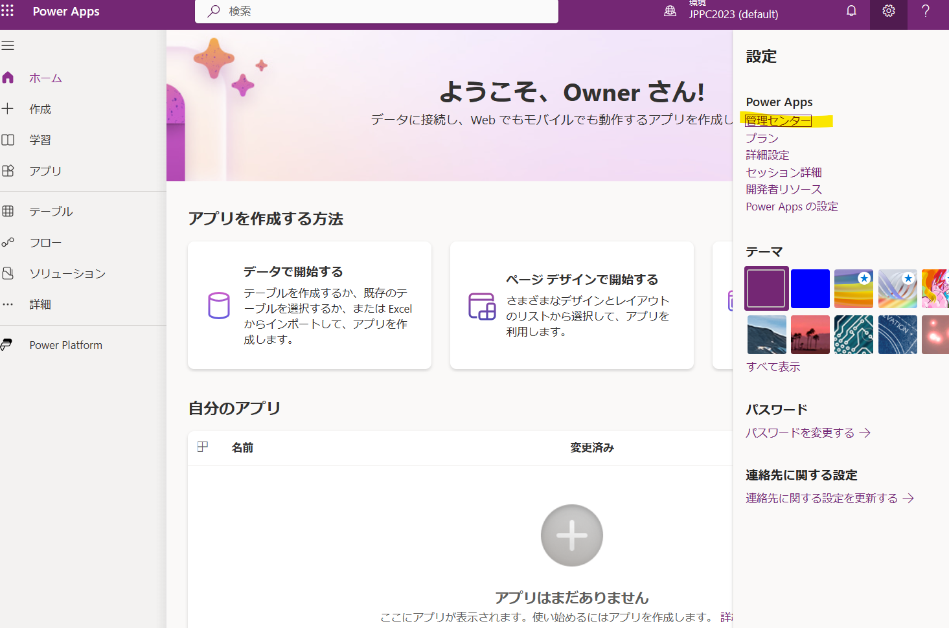Image resolution: width=949 pixels, height=628 pixels.
Task: Select ホーム in the navigation menu
Action: pos(46,78)
